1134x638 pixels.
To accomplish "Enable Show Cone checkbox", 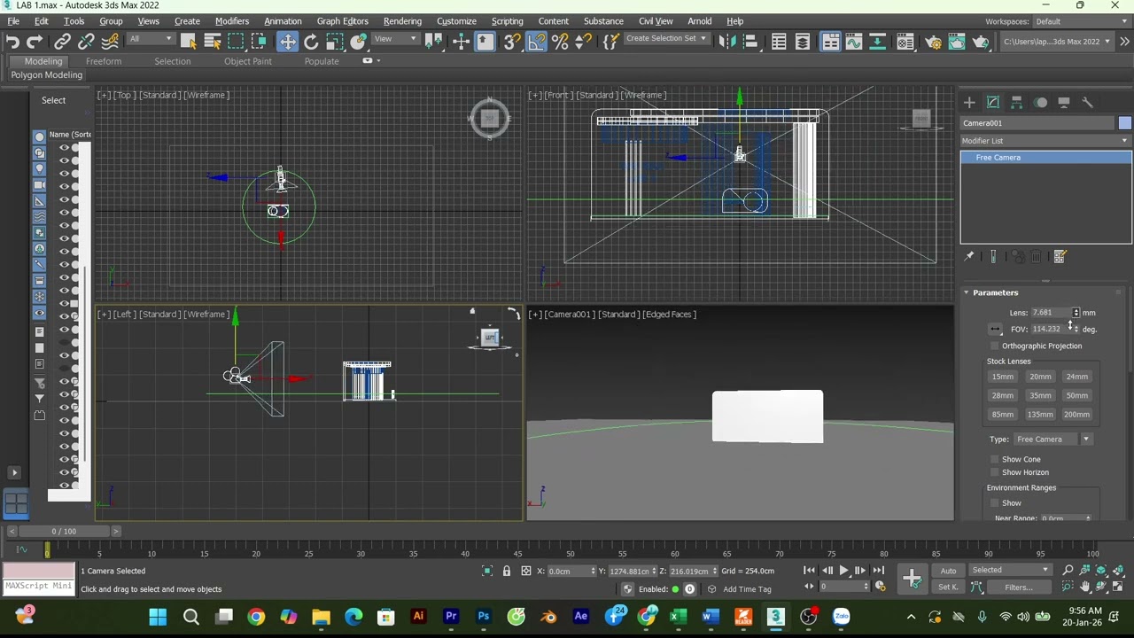I will (x=995, y=460).
